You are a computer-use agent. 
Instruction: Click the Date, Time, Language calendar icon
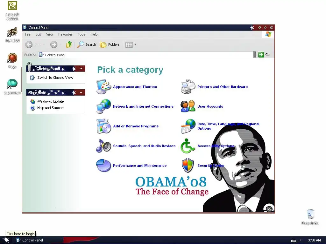[x=188, y=126]
